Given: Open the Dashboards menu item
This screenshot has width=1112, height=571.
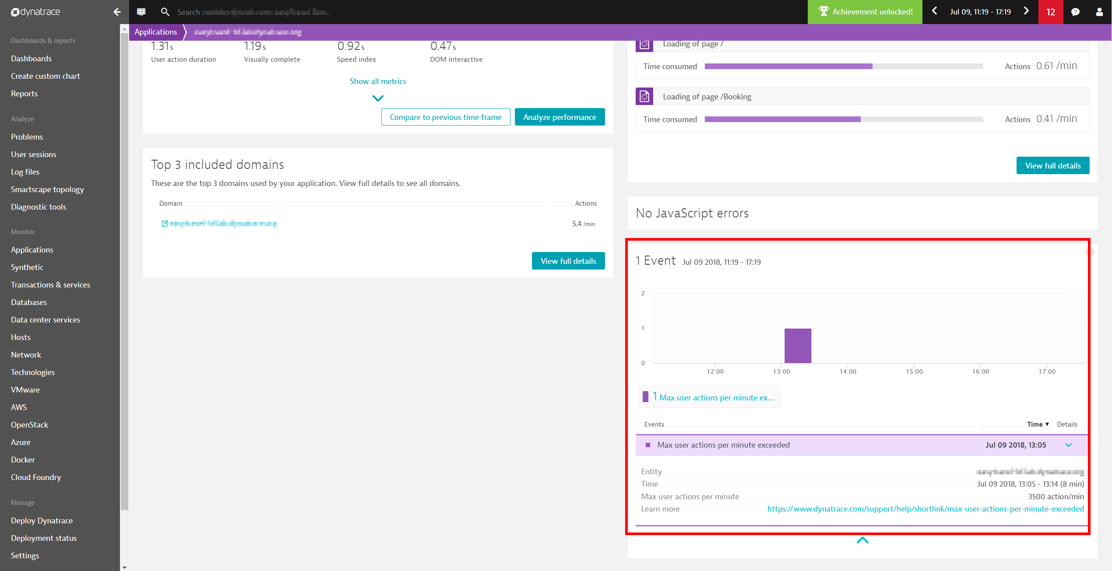Looking at the screenshot, I should [x=32, y=58].
